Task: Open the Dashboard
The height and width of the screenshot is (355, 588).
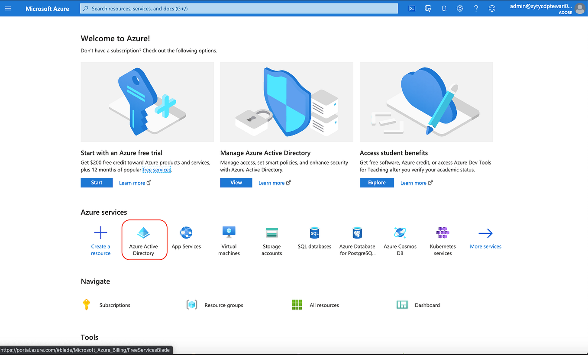Action: (x=427, y=305)
